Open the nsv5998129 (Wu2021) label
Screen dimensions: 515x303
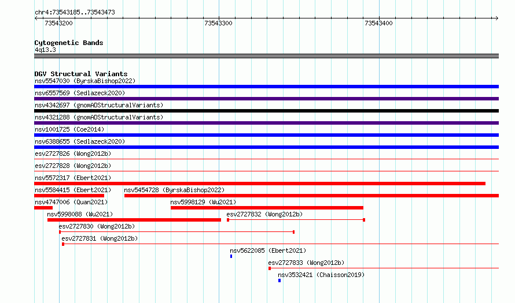[x=203, y=202]
